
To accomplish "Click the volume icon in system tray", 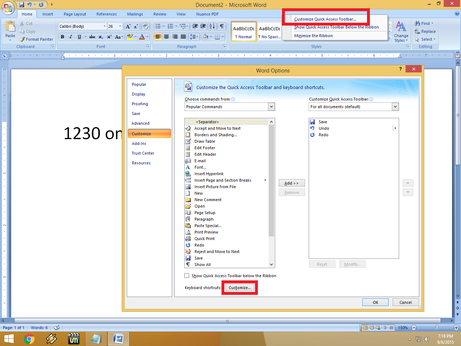I will [427, 339].
